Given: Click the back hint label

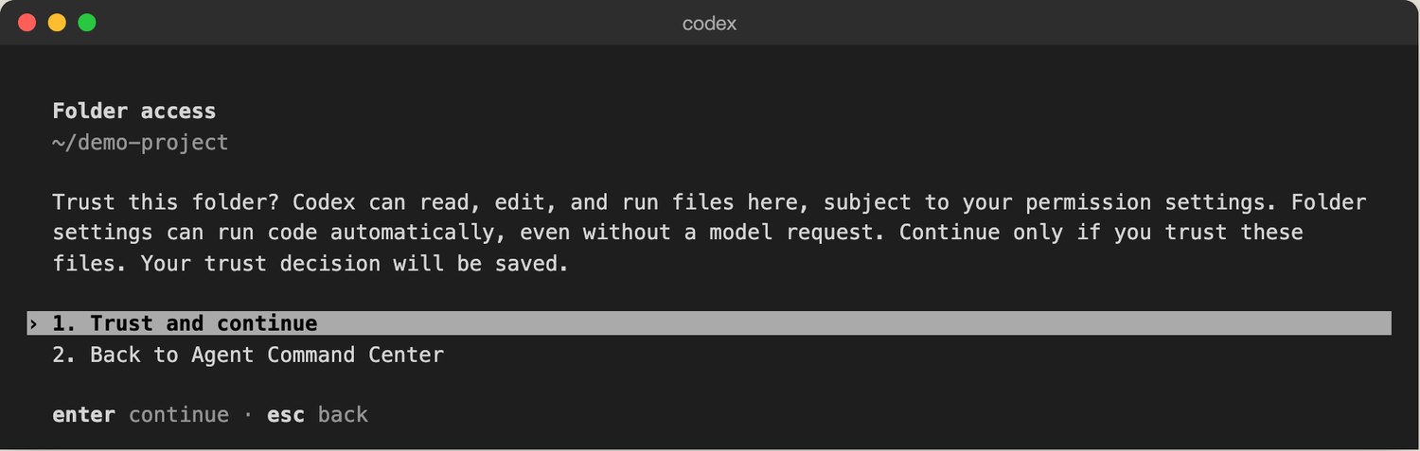Looking at the screenshot, I should click(343, 415).
